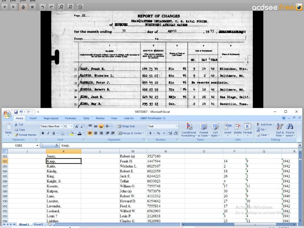This screenshot has width=304, height=228.
Task: Open the Formulas tab
Action: tap(71, 118)
